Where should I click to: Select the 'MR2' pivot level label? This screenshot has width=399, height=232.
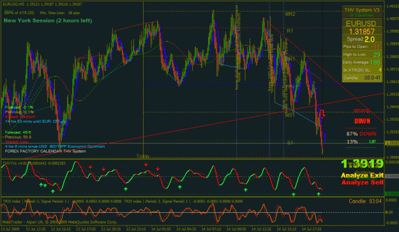tap(290, 14)
